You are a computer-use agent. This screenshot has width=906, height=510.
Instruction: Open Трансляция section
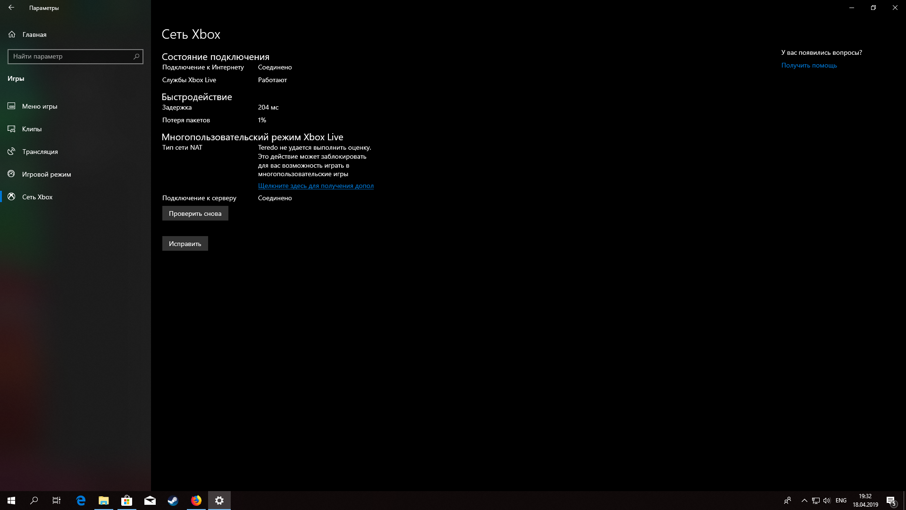tap(75, 152)
